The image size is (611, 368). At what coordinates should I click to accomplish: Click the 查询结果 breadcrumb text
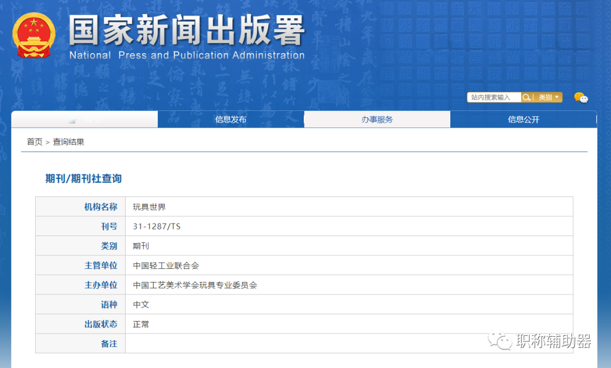[x=70, y=142]
